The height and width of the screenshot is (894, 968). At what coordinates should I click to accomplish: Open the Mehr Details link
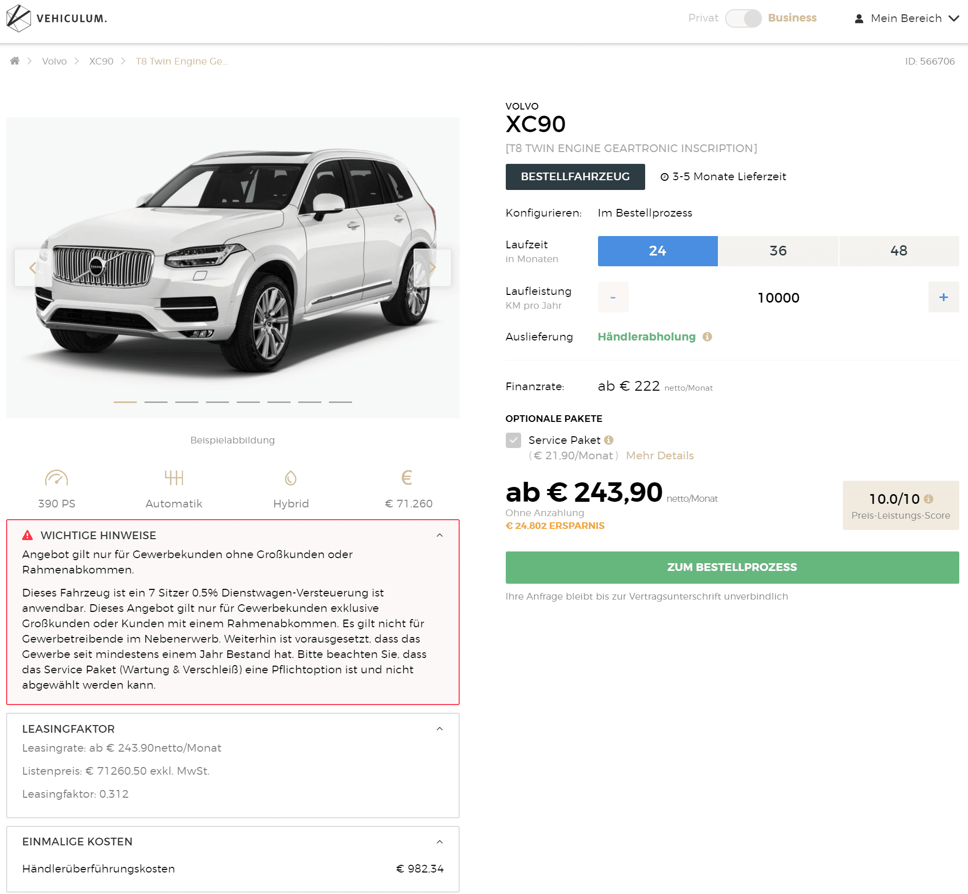coord(660,456)
